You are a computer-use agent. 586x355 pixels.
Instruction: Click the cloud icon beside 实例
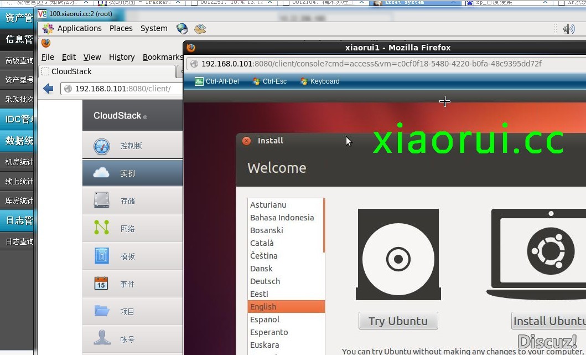pos(101,173)
